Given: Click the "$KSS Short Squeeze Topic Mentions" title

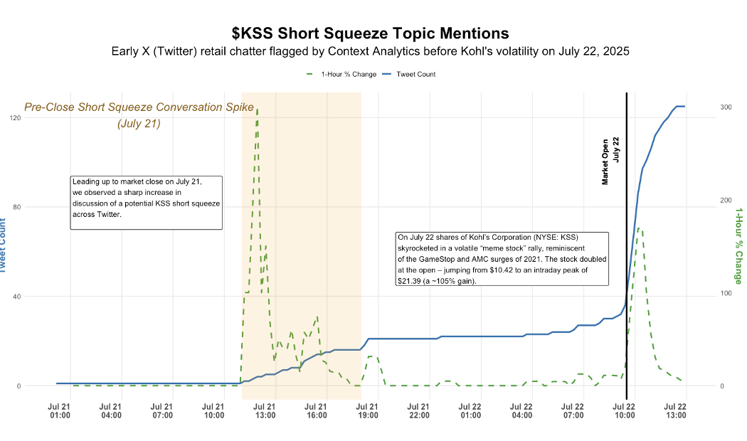Looking at the screenshot, I should 371,33.
